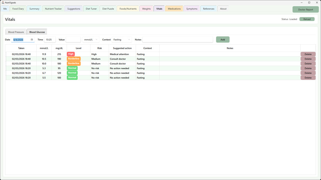
Task: Click the Doctor Report button
Action: click(306, 10)
